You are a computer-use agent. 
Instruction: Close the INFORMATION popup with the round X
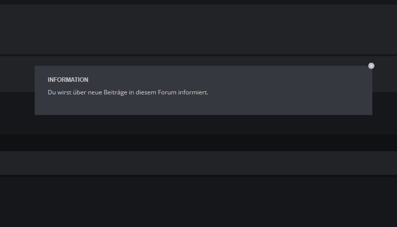click(371, 66)
